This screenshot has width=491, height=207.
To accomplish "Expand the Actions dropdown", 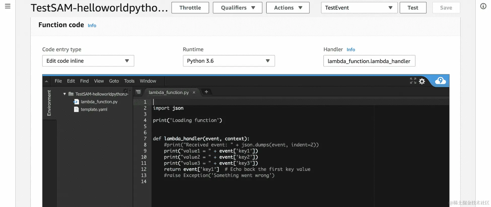I will tap(288, 8).
